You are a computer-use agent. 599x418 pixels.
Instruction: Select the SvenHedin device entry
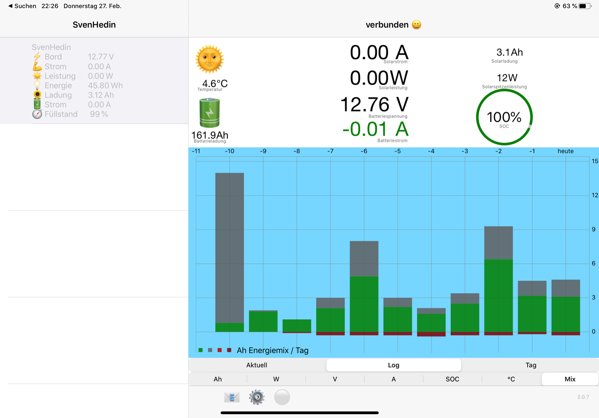94,80
